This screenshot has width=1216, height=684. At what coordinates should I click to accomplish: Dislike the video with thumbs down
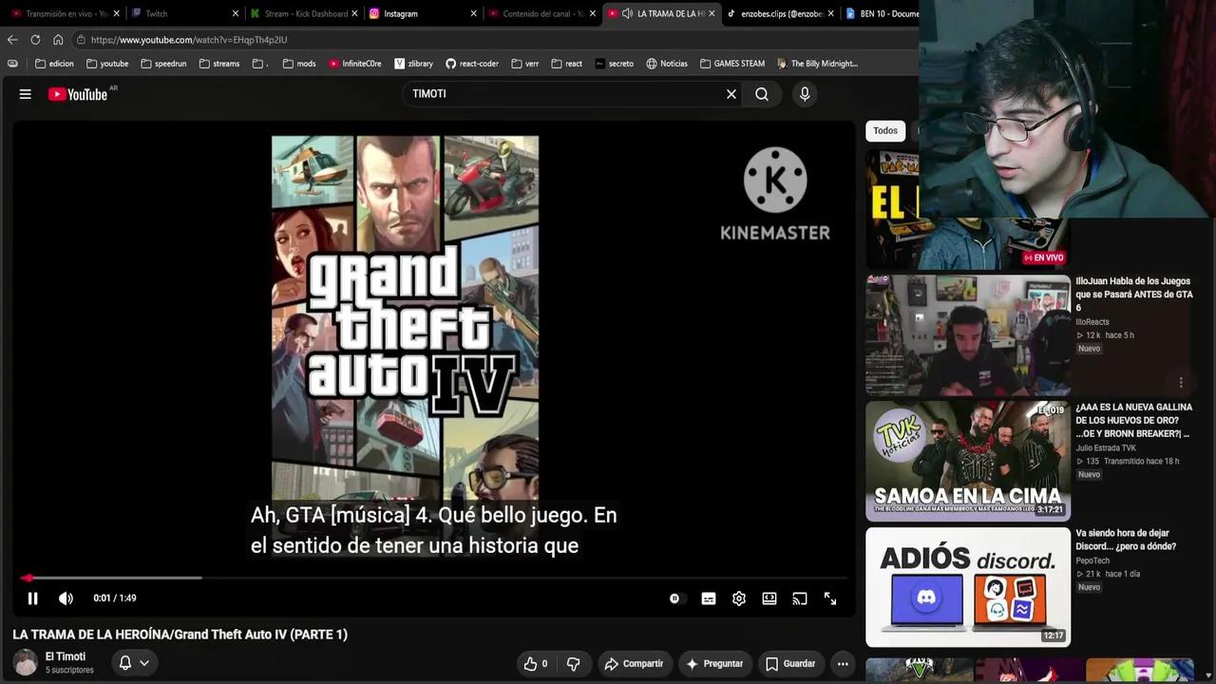tap(573, 664)
